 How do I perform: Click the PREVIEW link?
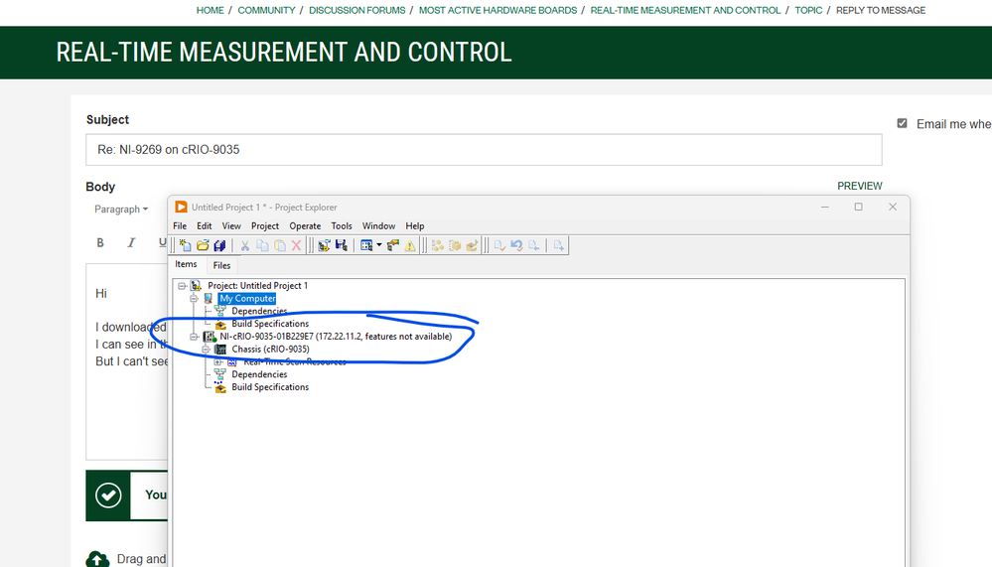[x=860, y=186]
